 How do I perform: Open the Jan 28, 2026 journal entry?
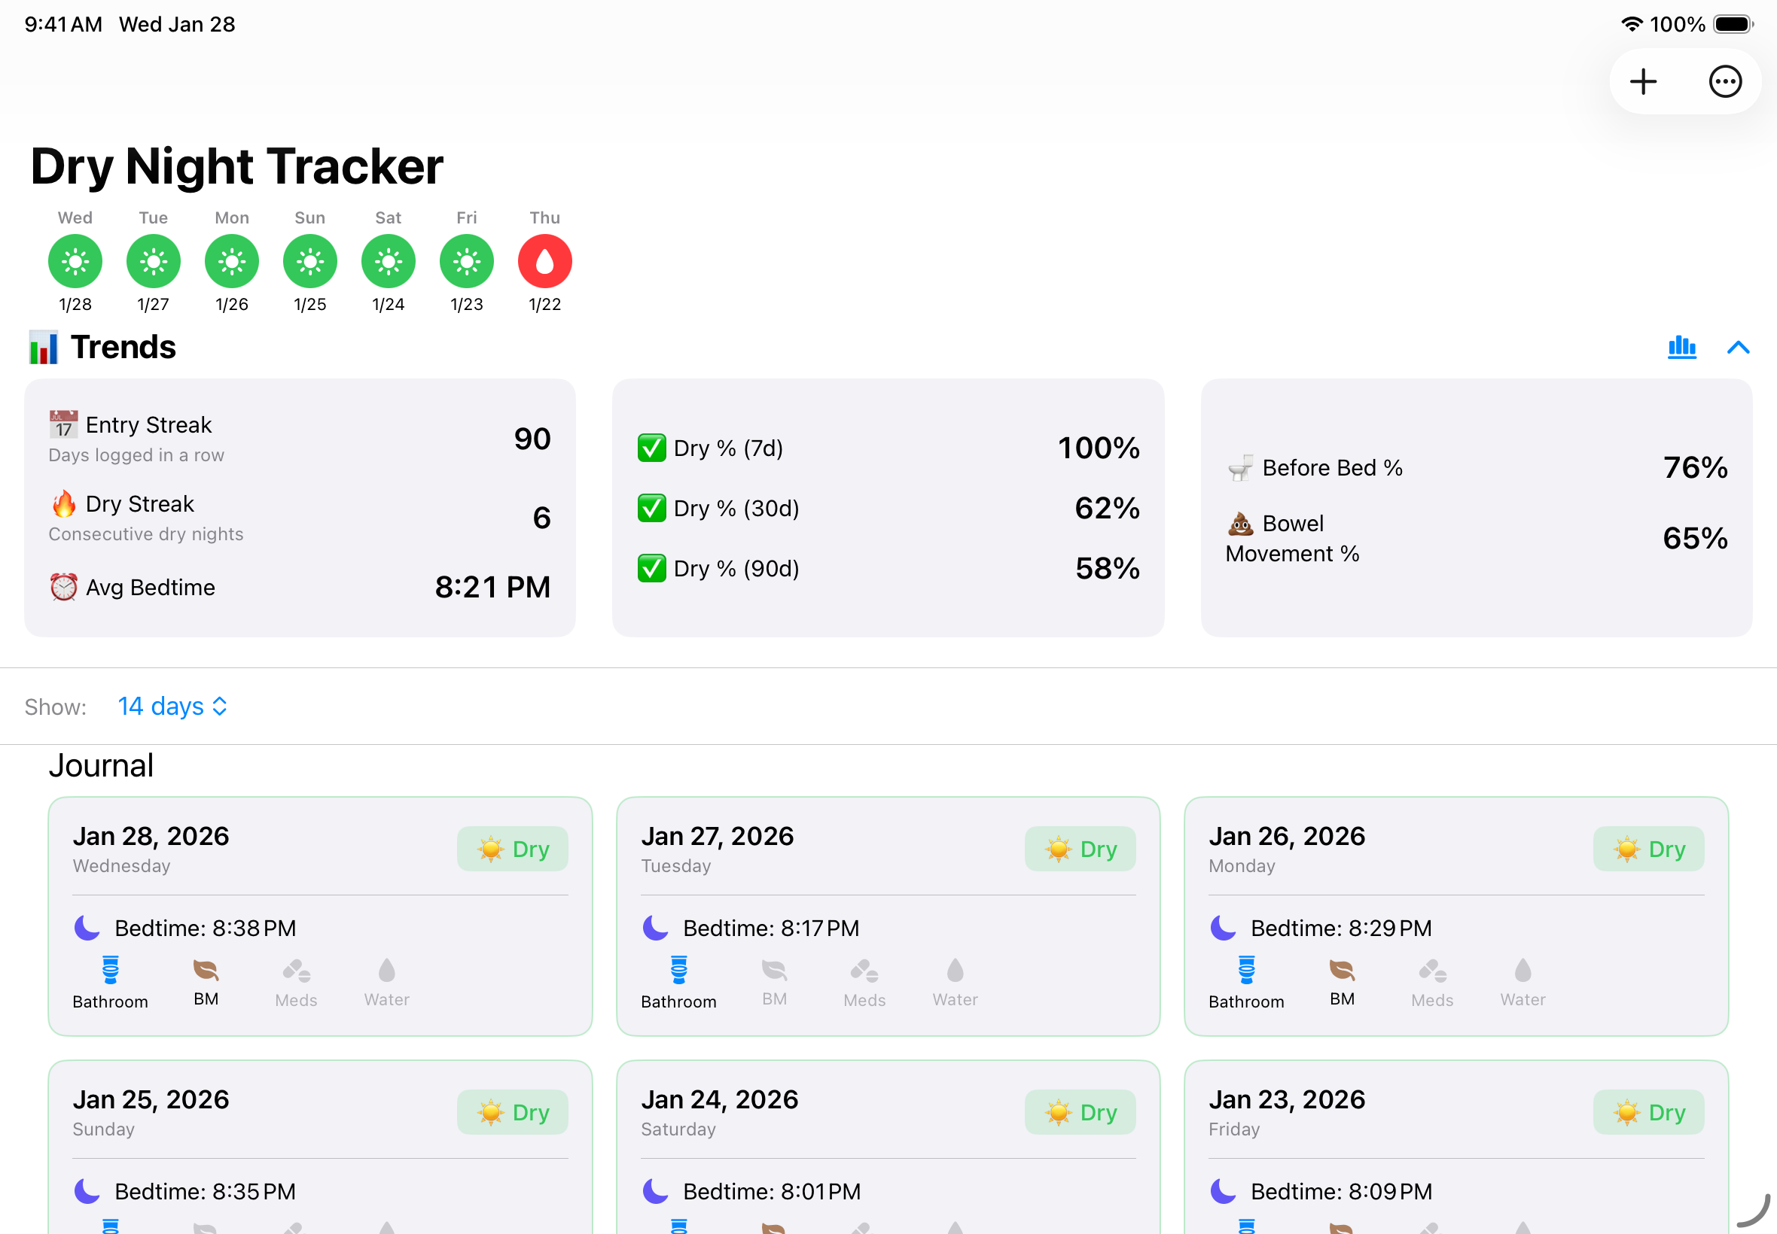(x=320, y=916)
